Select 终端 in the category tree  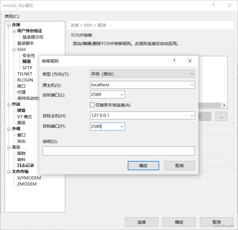[x=16, y=104]
